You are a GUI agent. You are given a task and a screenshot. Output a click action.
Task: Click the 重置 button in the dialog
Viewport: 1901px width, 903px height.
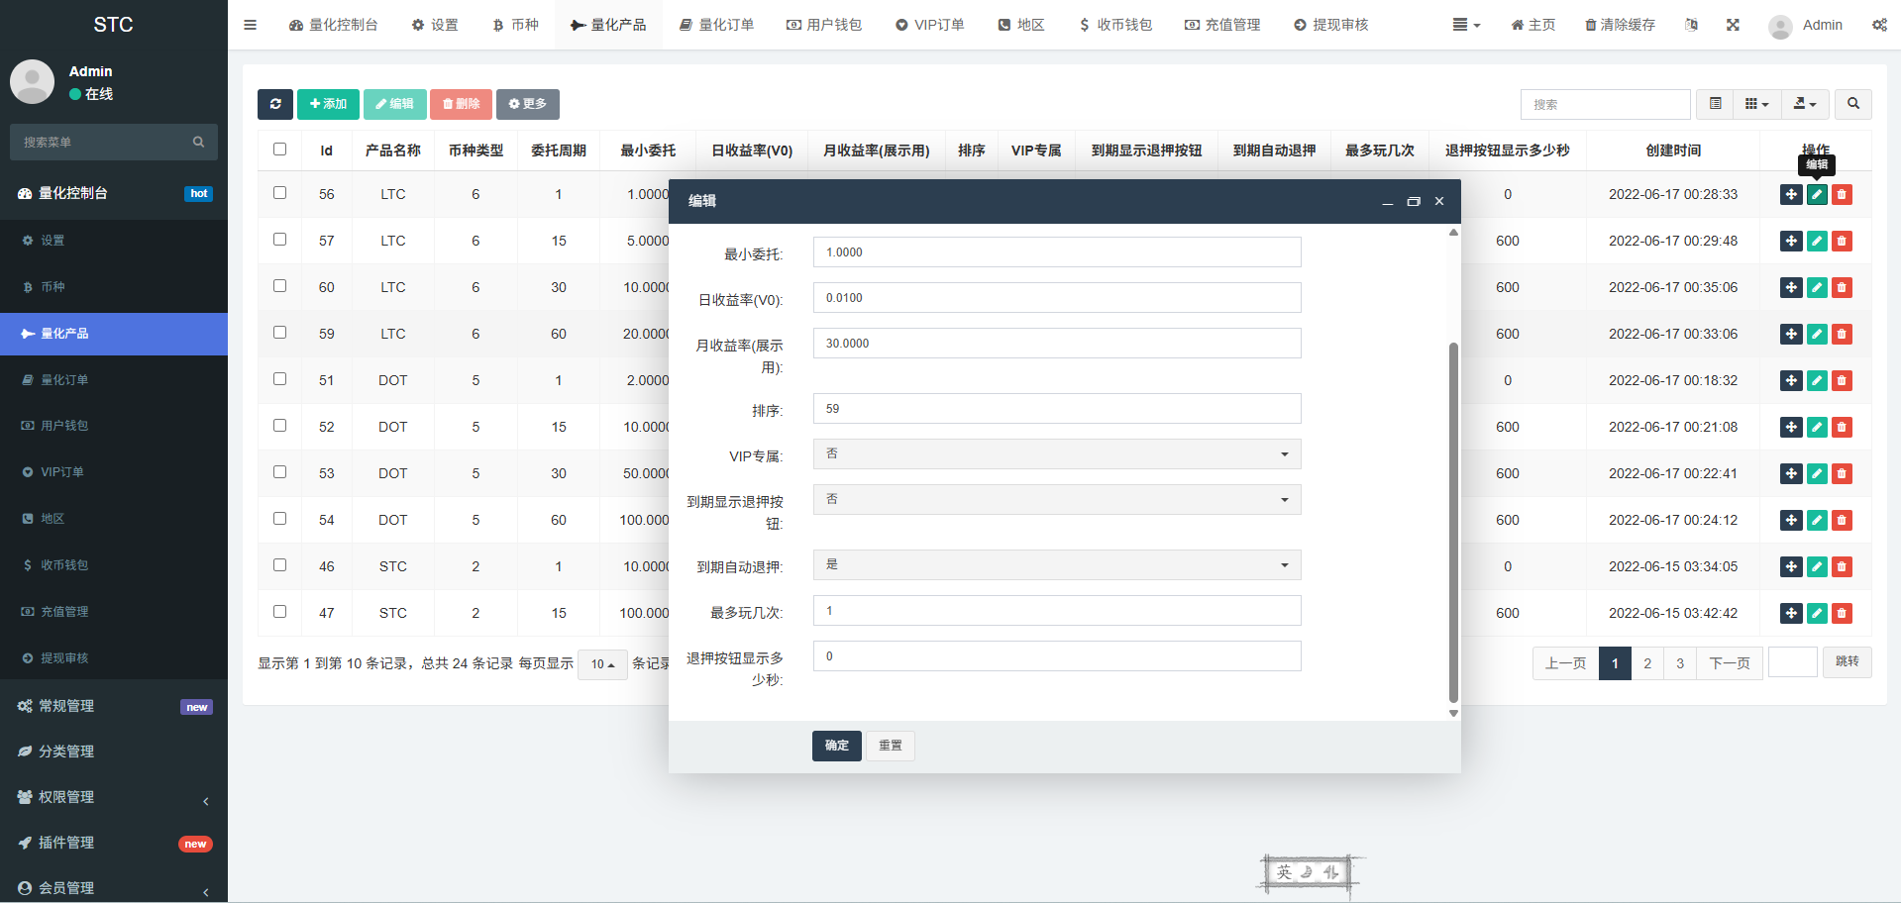click(890, 746)
